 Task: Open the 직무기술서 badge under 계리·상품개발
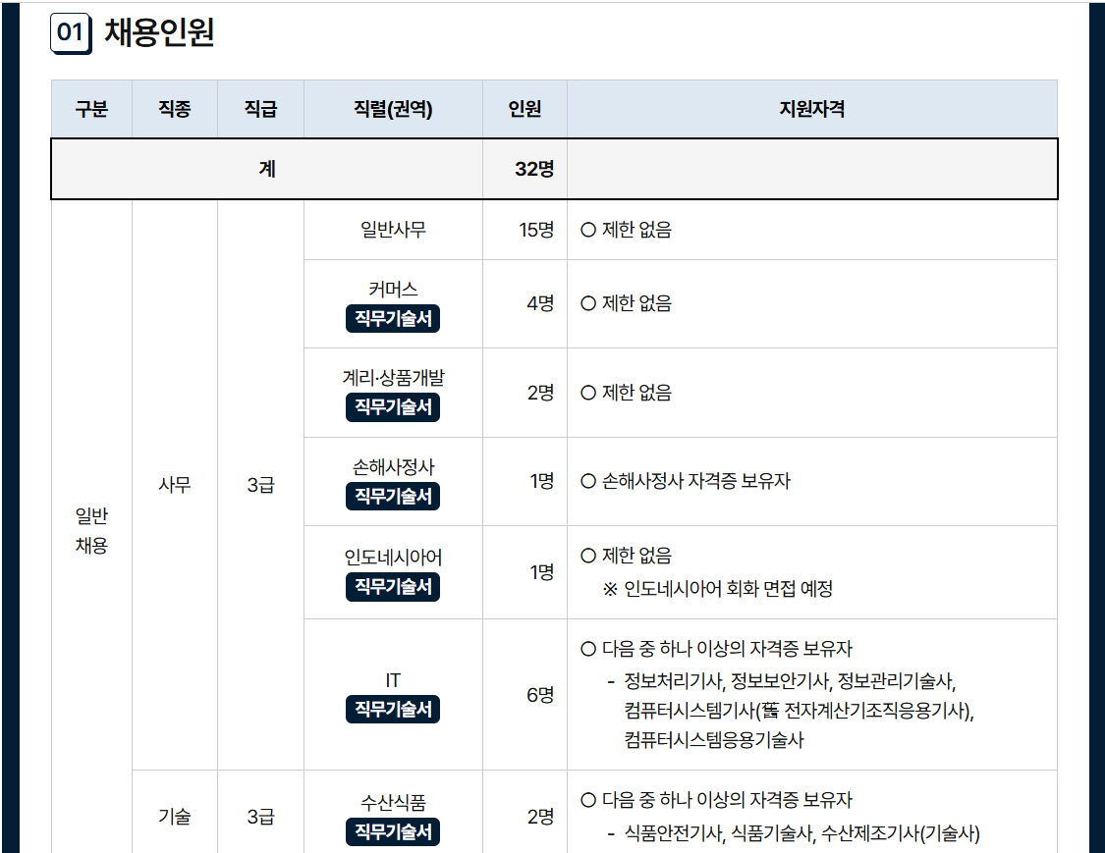393,407
